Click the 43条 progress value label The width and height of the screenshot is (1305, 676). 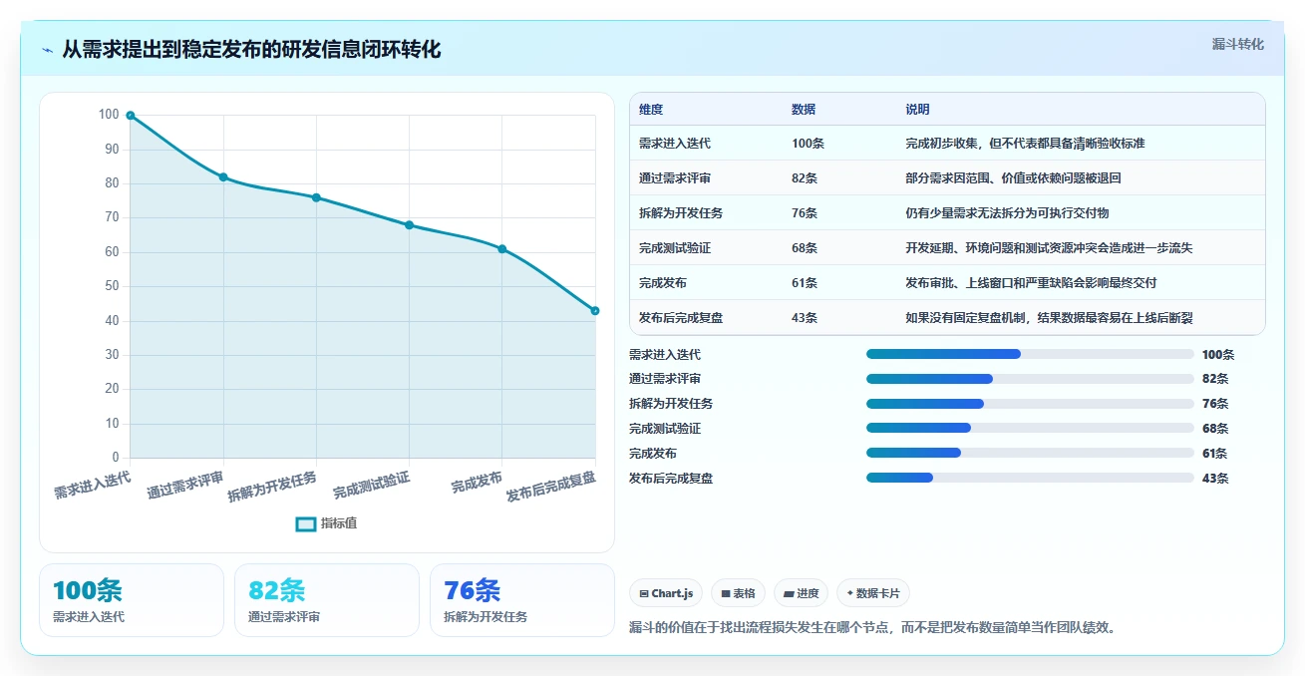pos(1215,479)
